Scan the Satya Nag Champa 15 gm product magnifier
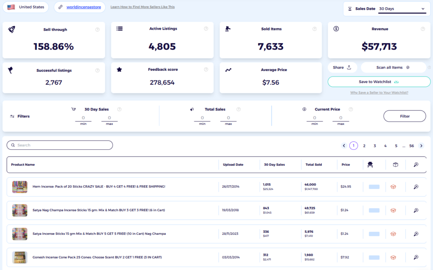Screen dimensions: 433x270 pyautogui.click(x=416, y=210)
